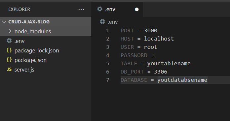Click the PORT key text
Image resolution: width=230 pixels, height=121 pixels.
click(x=127, y=31)
